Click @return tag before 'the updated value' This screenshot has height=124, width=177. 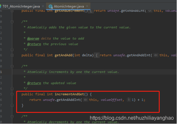34,83
